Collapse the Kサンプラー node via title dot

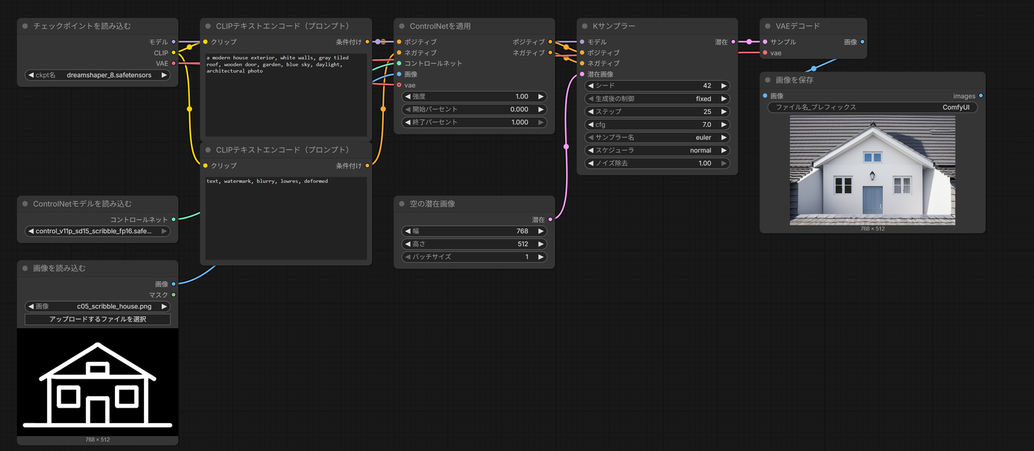pyautogui.click(x=585, y=26)
